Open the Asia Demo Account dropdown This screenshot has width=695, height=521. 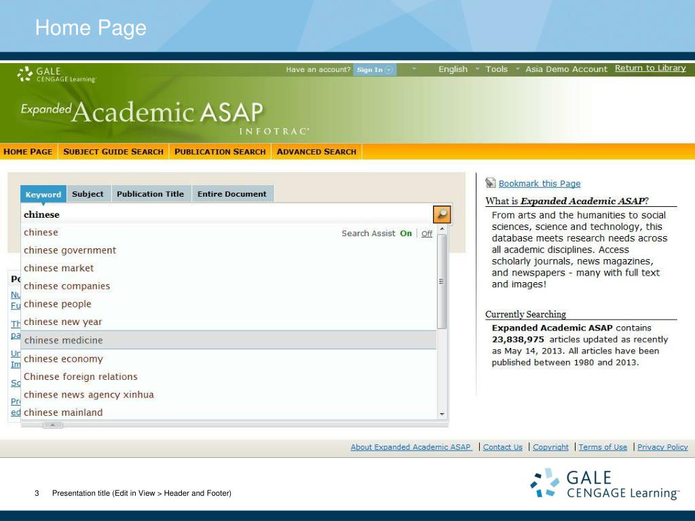click(x=566, y=69)
